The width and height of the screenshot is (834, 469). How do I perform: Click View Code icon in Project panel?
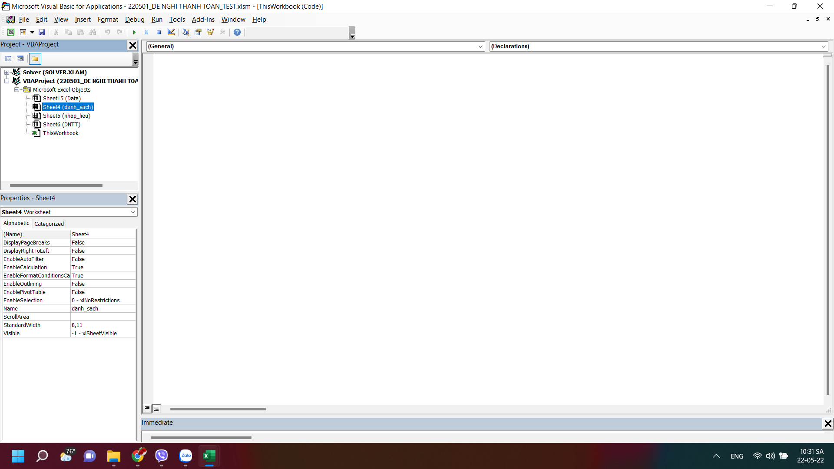pos(8,59)
